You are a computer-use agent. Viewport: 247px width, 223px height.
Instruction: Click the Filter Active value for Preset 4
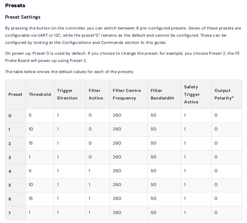coord(89,171)
